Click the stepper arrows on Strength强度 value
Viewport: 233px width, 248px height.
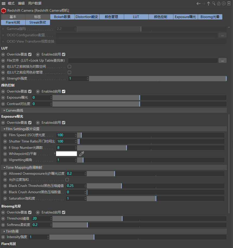[88, 79]
